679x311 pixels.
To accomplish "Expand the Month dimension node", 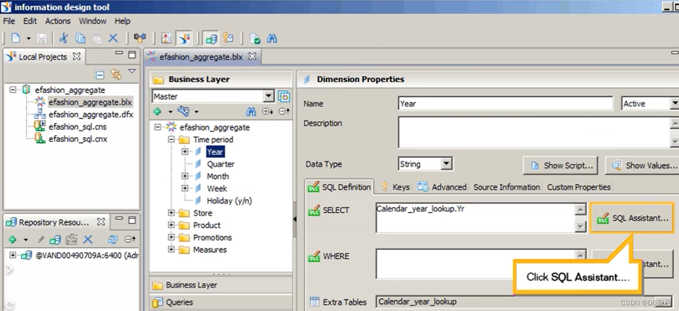I will (x=185, y=176).
